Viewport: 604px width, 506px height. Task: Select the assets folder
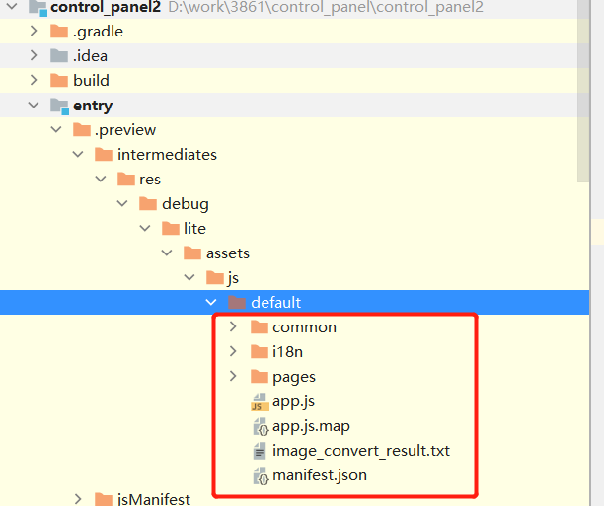pyautogui.click(x=227, y=253)
